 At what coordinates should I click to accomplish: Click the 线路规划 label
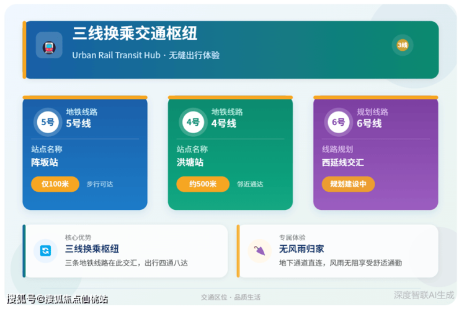pos(337,149)
